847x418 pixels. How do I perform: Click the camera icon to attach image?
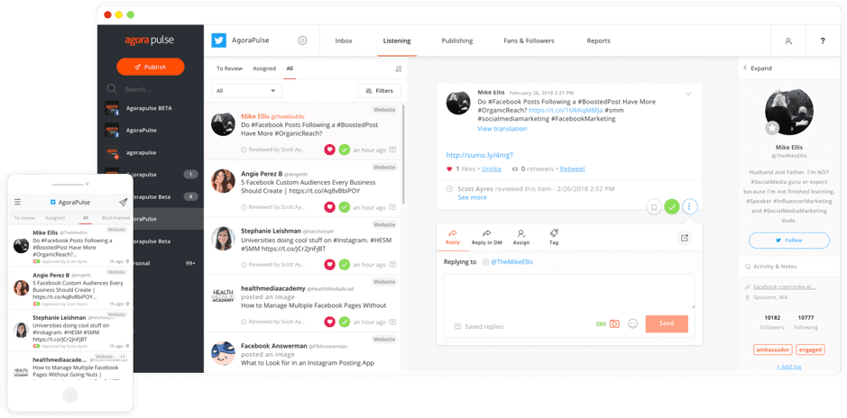[614, 323]
